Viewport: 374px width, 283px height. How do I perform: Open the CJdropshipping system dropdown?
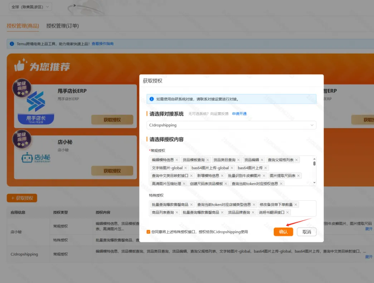click(x=231, y=125)
